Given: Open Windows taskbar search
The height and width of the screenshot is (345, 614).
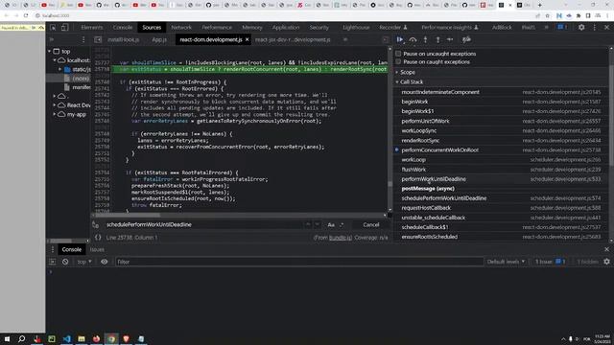Looking at the screenshot, I should (x=21, y=338).
